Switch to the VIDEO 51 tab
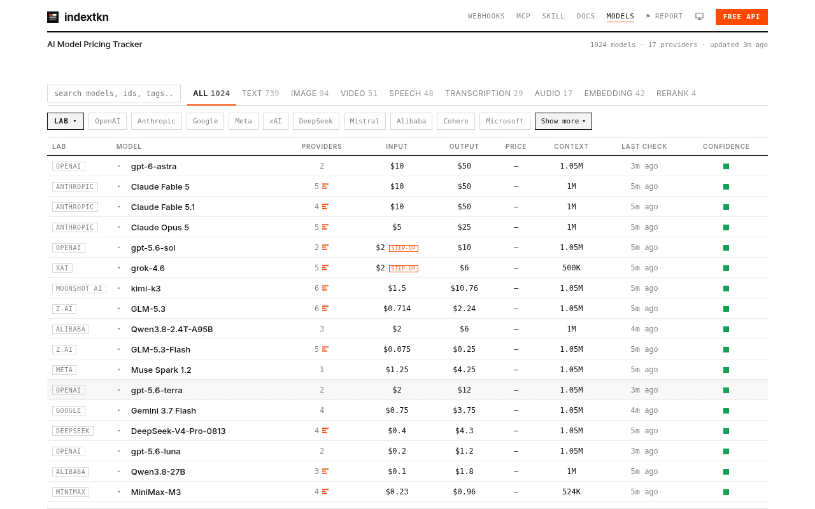The image size is (815, 509). [359, 94]
